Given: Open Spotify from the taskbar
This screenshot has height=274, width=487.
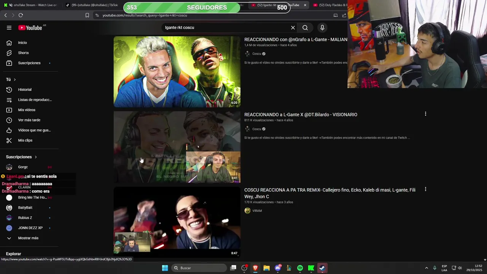Looking at the screenshot, I should click(x=300, y=268).
